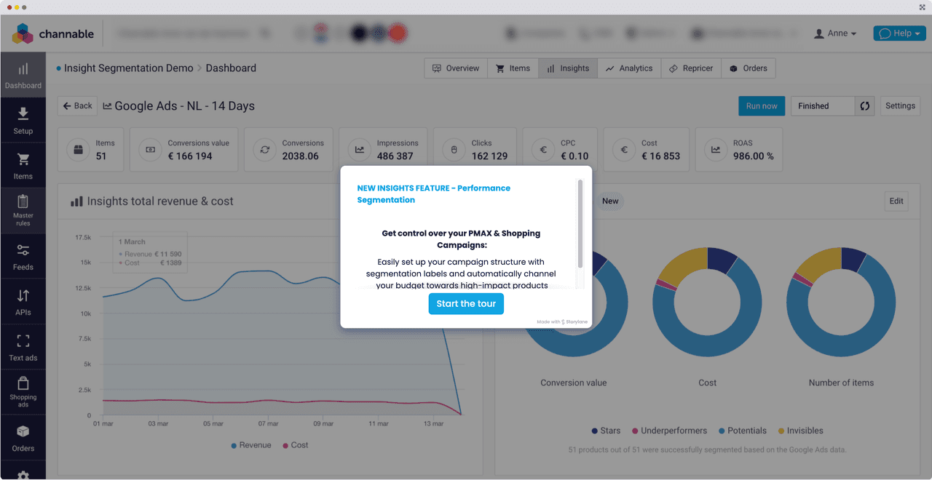Open the Help dropdown menu
This screenshot has height=480, width=932.
point(899,33)
